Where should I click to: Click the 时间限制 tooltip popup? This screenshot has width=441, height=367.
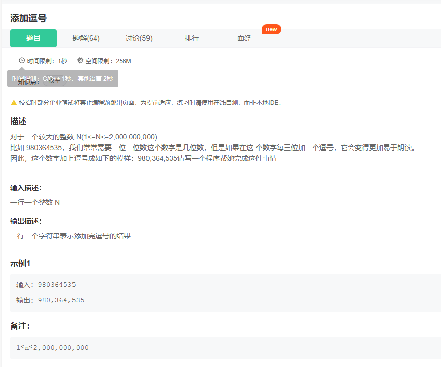(x=62, y=79)
